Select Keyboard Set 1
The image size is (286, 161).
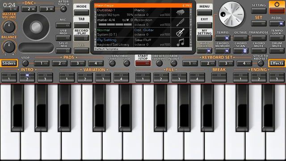190,64
